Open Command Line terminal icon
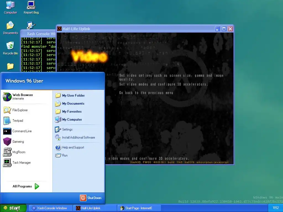The image size is (283, 212). (7, 131)
